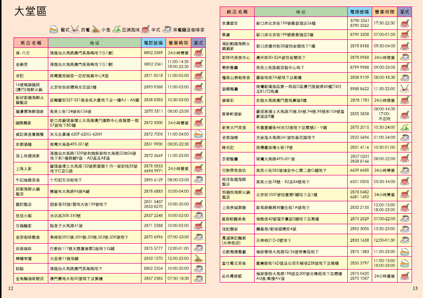Screen dimensions: 423x298
Task: Click the 電話號碼 header on the left page
Action: click(153, 43)
